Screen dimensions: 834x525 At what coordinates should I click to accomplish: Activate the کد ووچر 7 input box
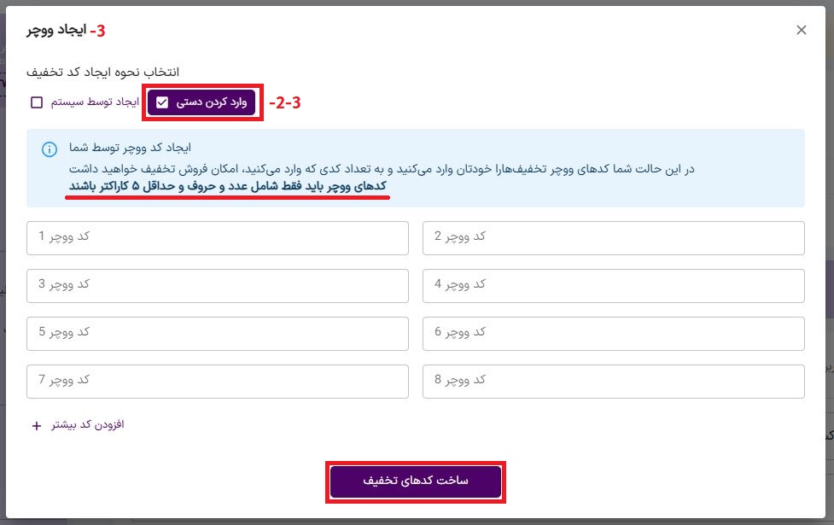[218, 381]
